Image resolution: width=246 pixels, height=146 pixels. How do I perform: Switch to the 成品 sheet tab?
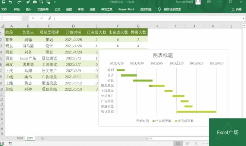[20, 138]
